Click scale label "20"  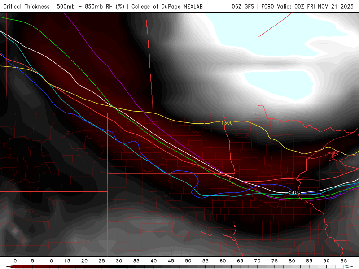pos(84,261)
